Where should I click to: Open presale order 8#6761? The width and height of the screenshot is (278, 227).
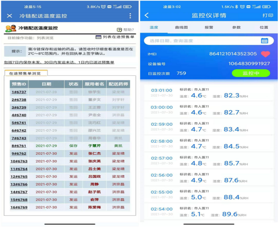19,146
